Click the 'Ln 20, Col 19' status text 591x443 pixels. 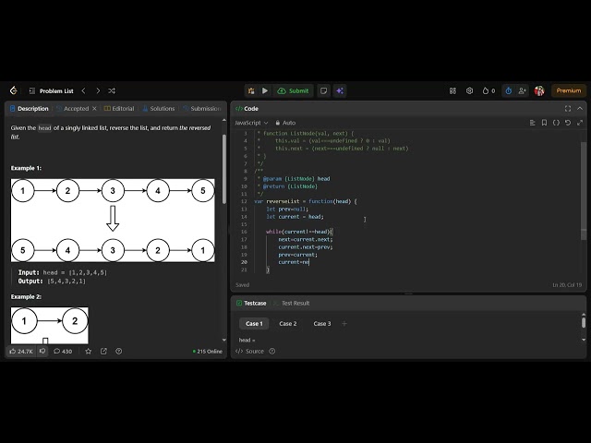point(567,285)
